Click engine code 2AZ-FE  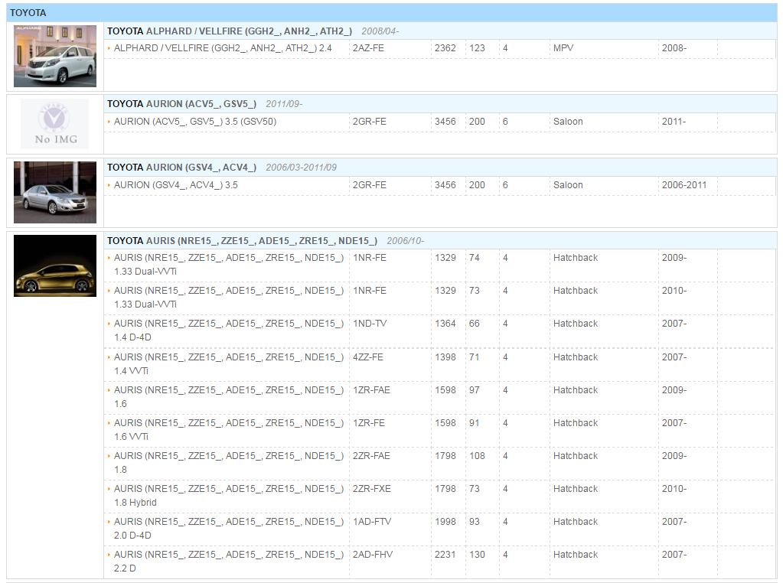[x=368, y=48]
